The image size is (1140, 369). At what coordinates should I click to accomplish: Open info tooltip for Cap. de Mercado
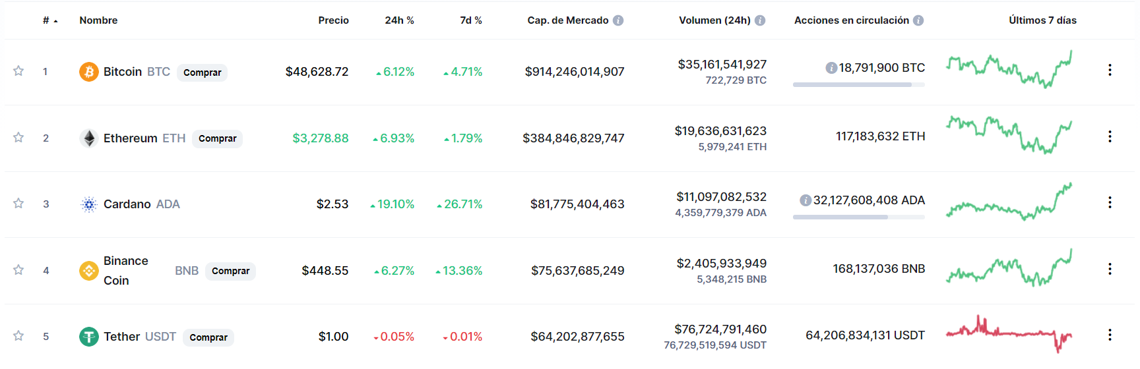pyautogui.click(x=618, y=20)
